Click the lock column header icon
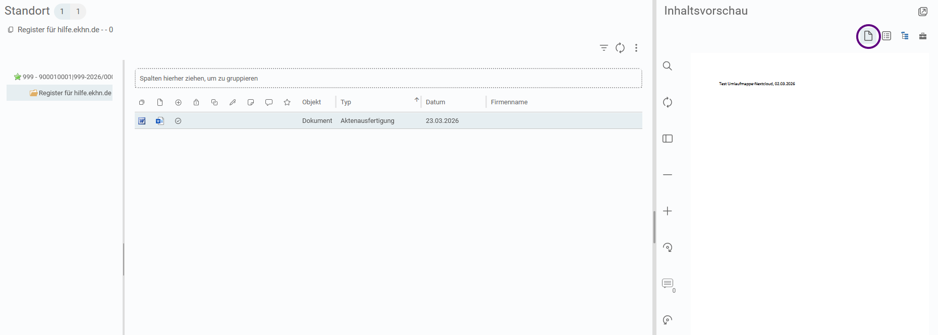Image resolution: width=938 pixels, height=335 pixels. [x=196, y=102]
